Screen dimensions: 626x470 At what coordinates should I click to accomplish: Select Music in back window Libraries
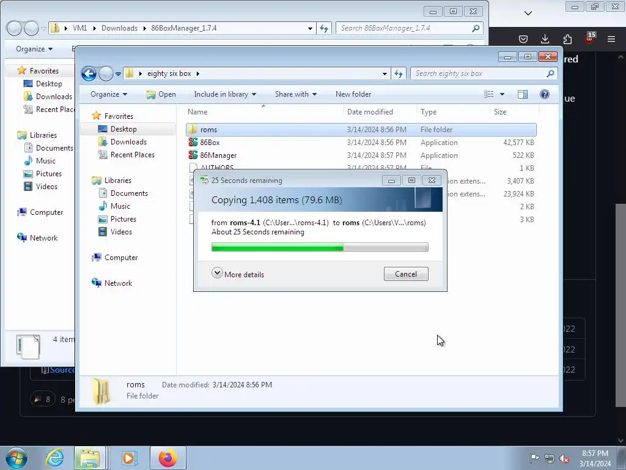point(45,161)
